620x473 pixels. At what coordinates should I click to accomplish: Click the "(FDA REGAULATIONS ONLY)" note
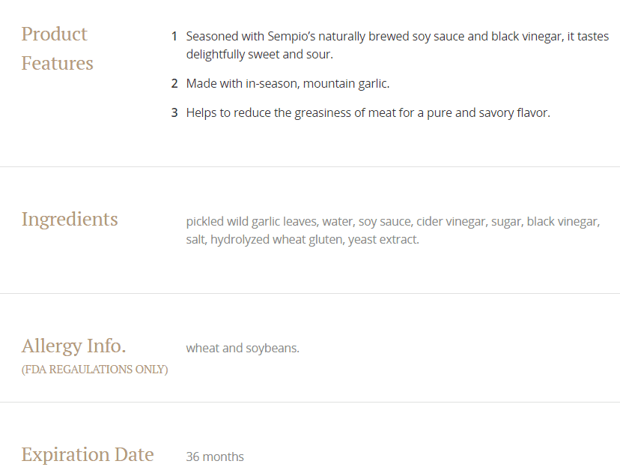[94, 370]
